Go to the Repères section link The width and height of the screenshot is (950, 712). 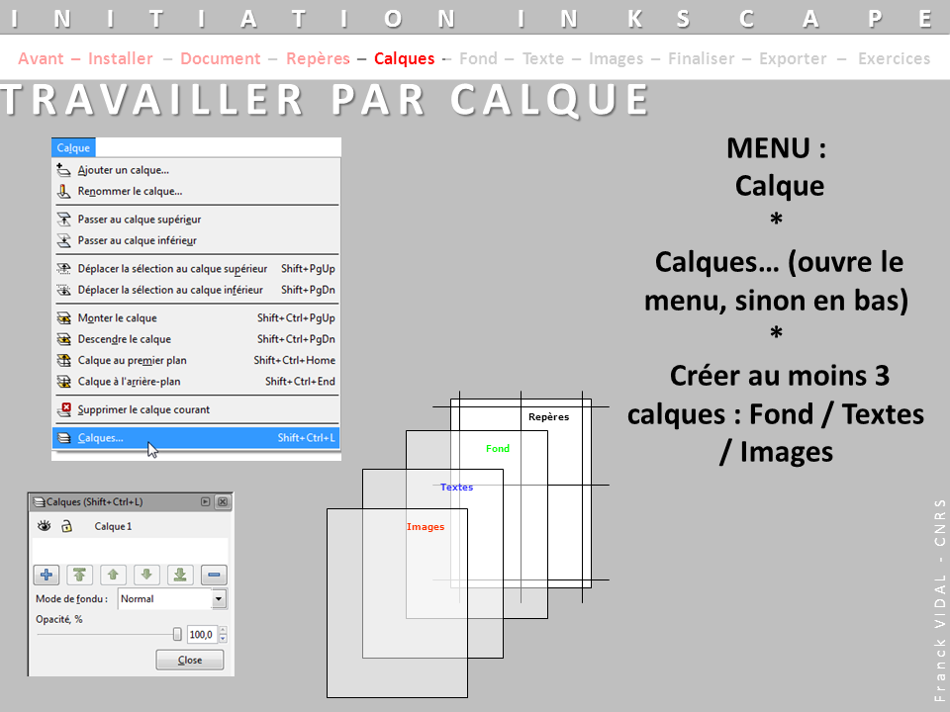point(318,58)
